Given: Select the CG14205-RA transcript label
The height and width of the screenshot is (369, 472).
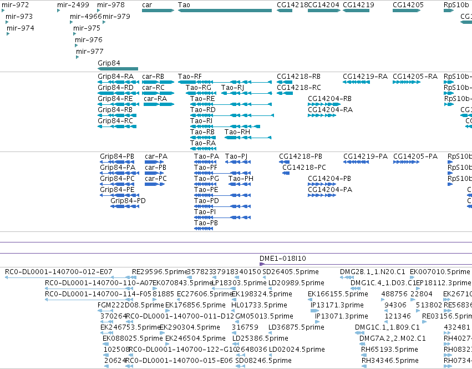Looking at the screenshot, I should [x=415, y=77].
